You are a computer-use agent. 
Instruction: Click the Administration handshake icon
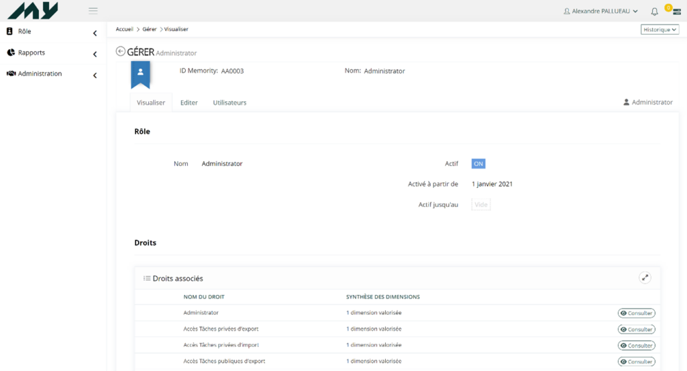point(11,74)
